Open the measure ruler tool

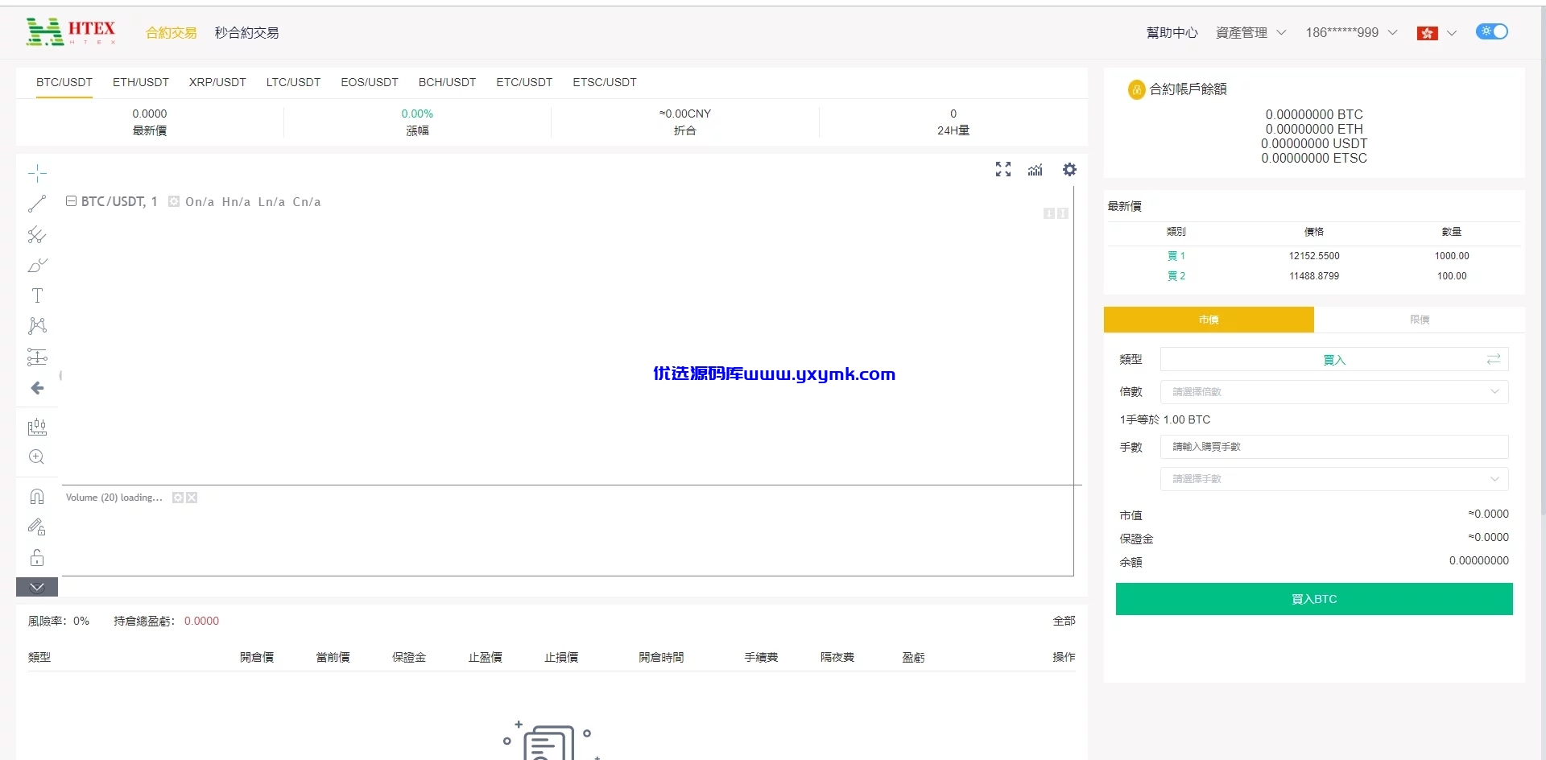click(x=37, y=427)
